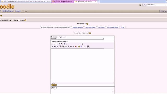167x94 pixels.
Task: Select the multiple choice question tab
Action: coord(56,27)
